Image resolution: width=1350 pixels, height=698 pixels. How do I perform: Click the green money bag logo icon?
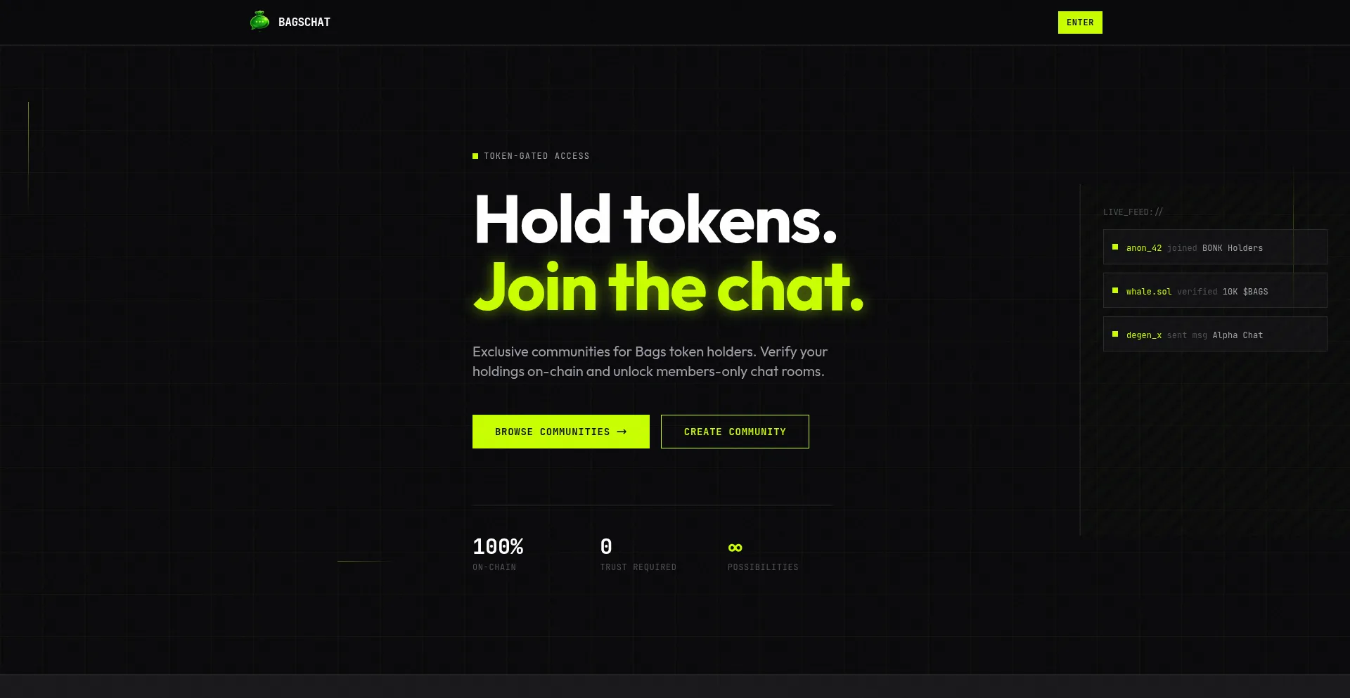[259, 22]
